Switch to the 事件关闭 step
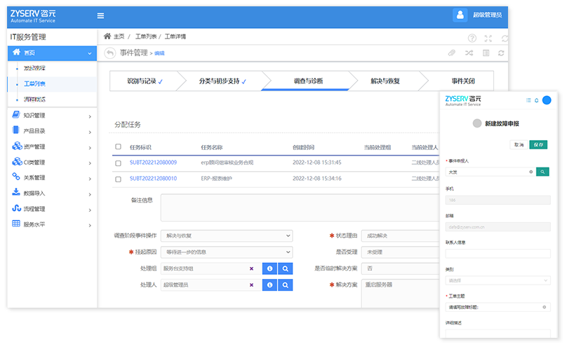The width and height of the screenshot is (567, 347). 463,81
